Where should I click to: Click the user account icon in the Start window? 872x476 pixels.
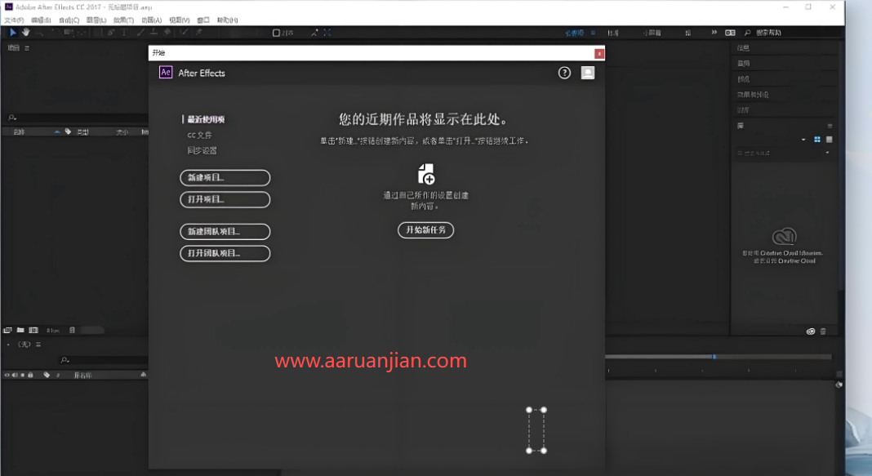[x=588, y=73]
